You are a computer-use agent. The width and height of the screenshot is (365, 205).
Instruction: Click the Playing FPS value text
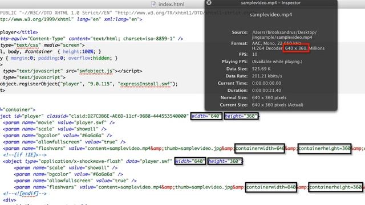[277, 61]
